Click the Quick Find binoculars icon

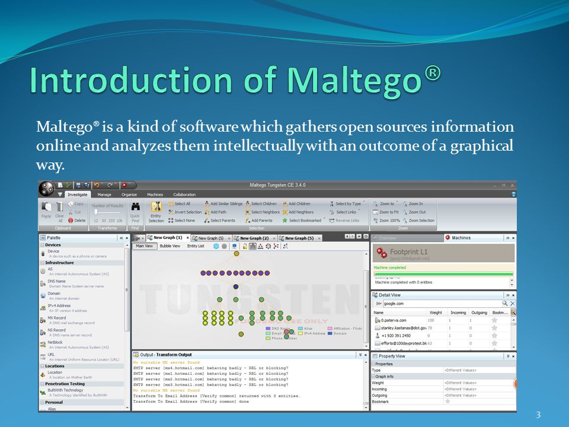click(x=135, y=207)
